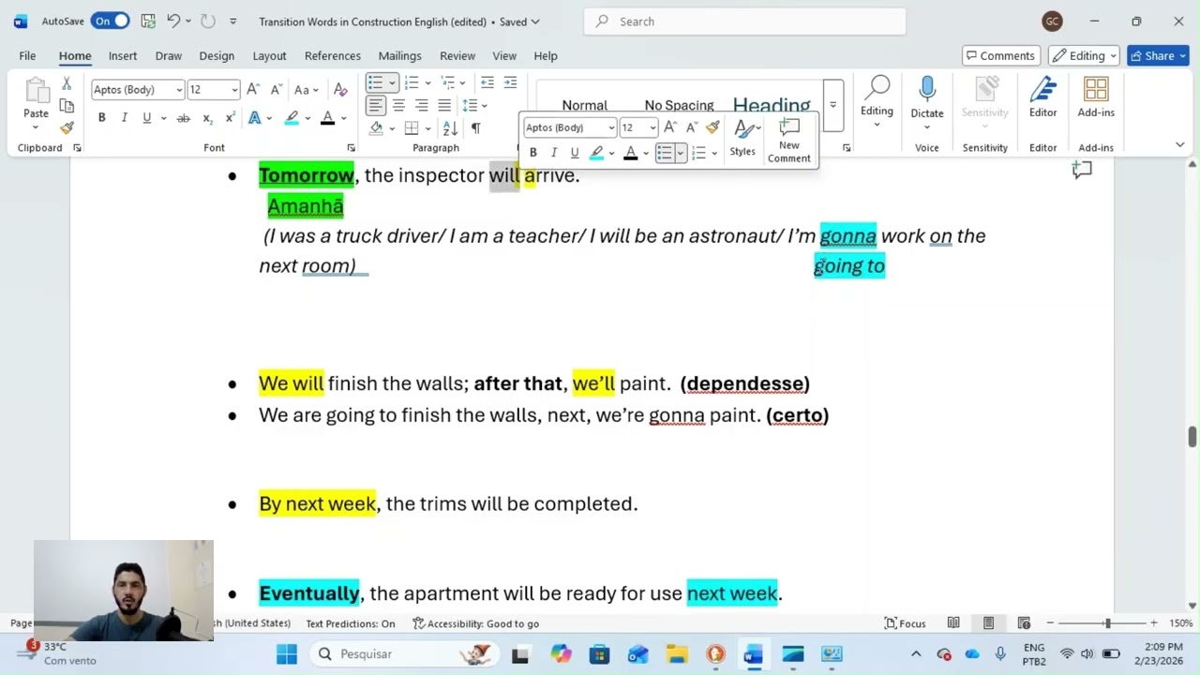Apply Italic from the ribbon Font group

point(124,118)
